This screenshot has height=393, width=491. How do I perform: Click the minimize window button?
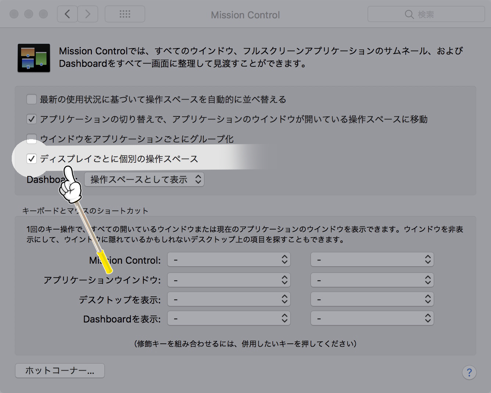(x=29, y=14)
